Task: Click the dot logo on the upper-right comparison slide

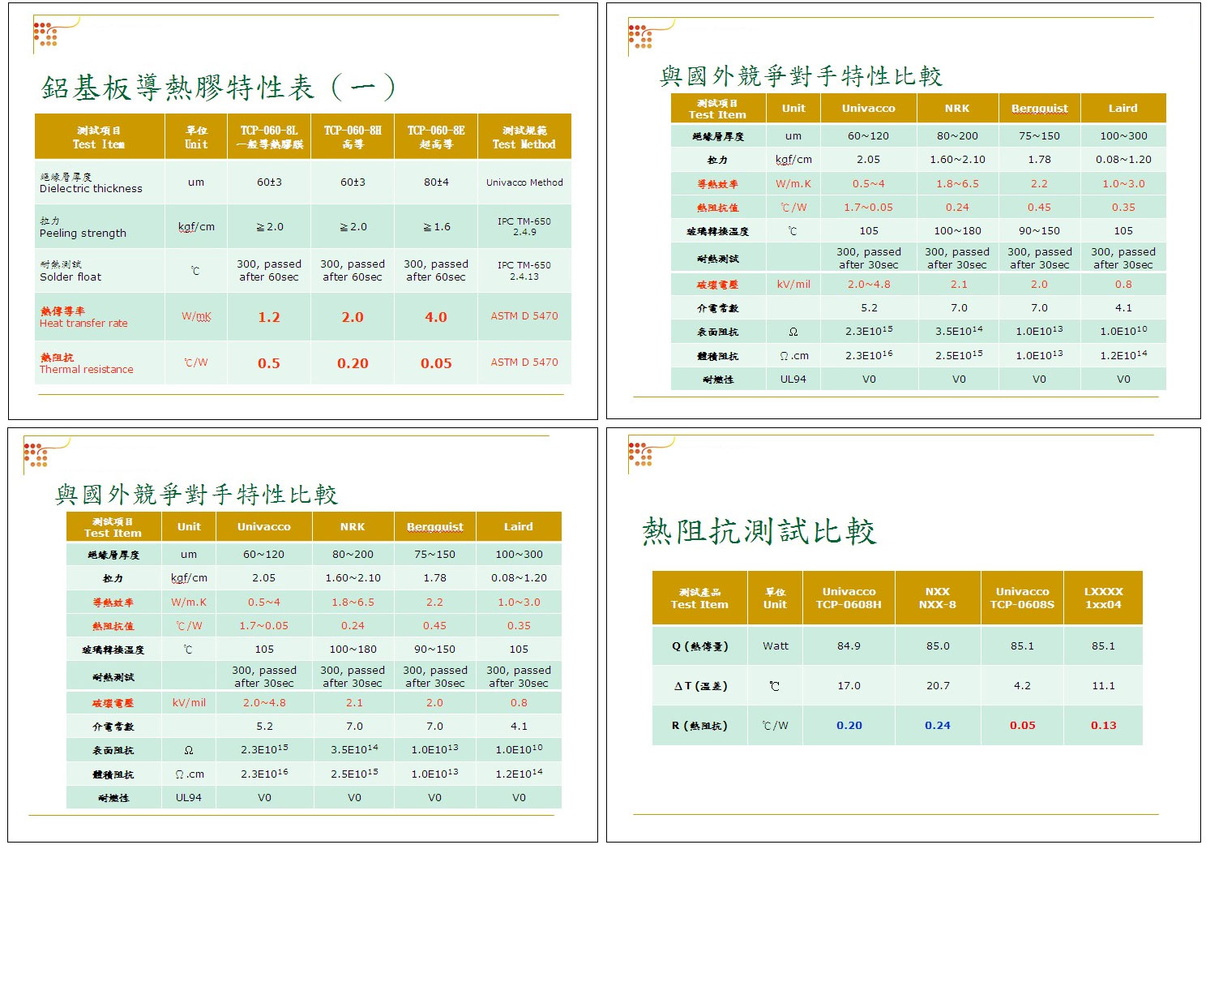Action: tap(640, 36)
